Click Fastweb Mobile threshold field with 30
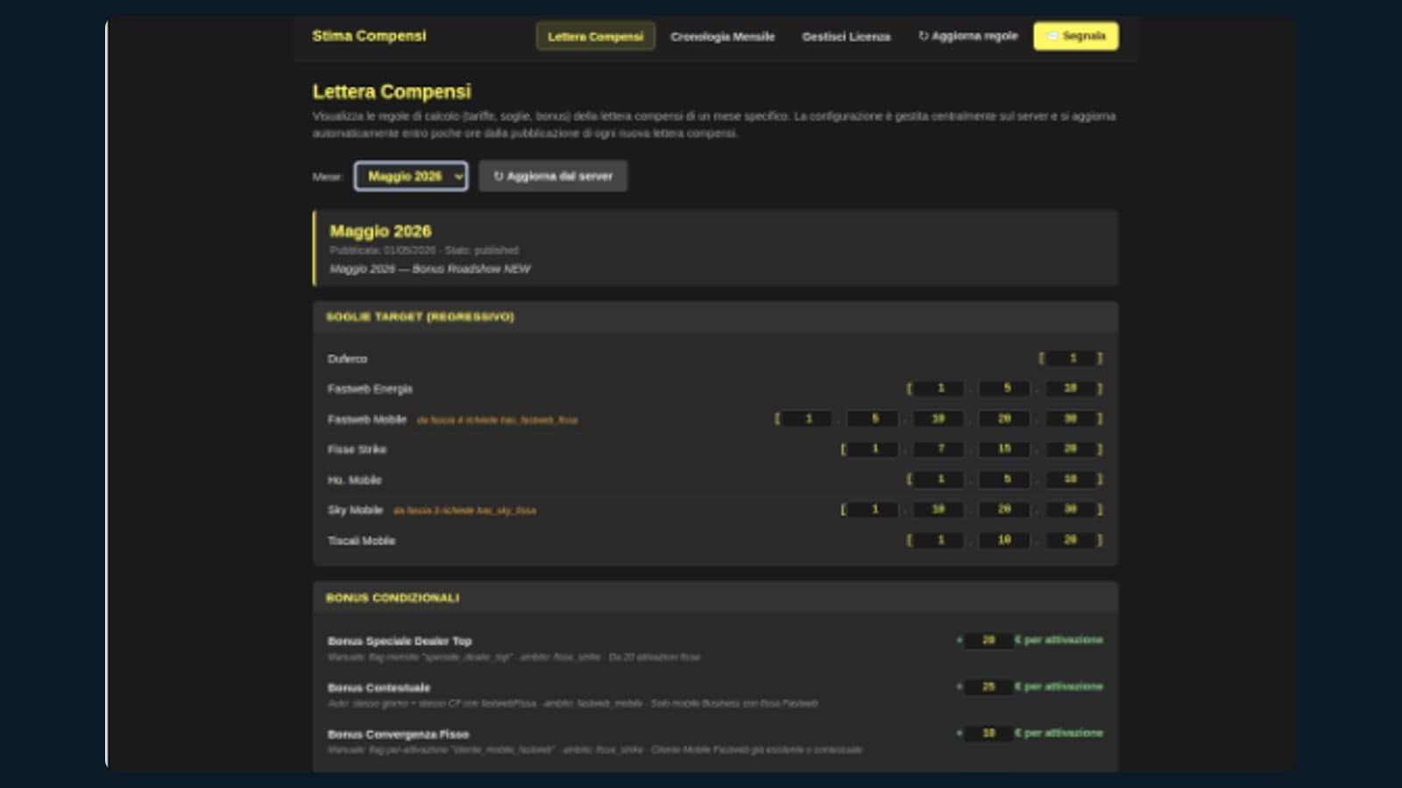 click(1072, 419)
